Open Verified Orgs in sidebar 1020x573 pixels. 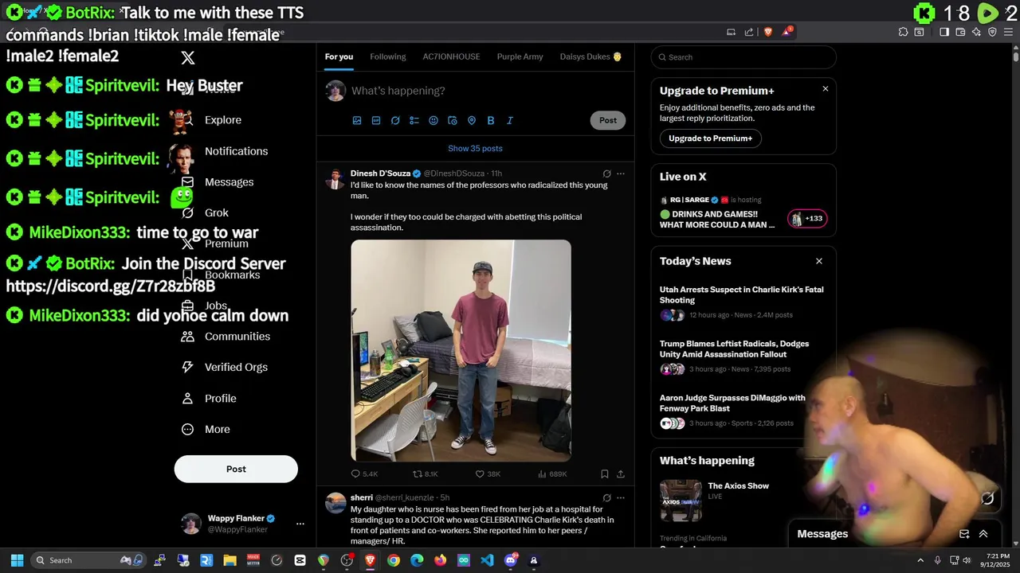(224, 367)
